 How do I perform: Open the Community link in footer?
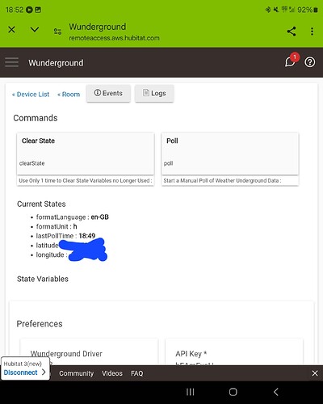click(x=77, y=373)
